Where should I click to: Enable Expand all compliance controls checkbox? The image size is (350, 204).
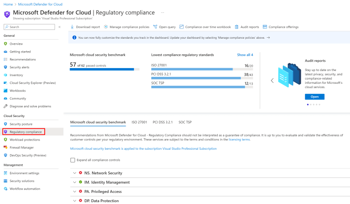point(73,160)
